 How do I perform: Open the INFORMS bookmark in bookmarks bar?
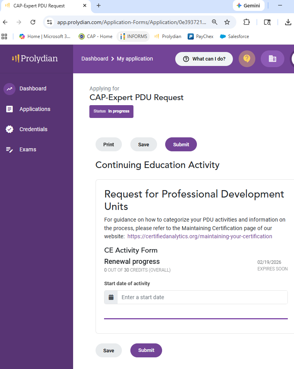(x=133, y=36)
